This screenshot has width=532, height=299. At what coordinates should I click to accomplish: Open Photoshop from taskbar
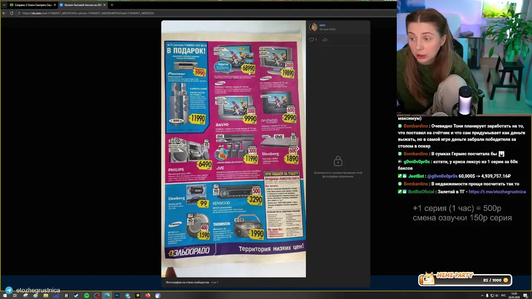[117, 296]
